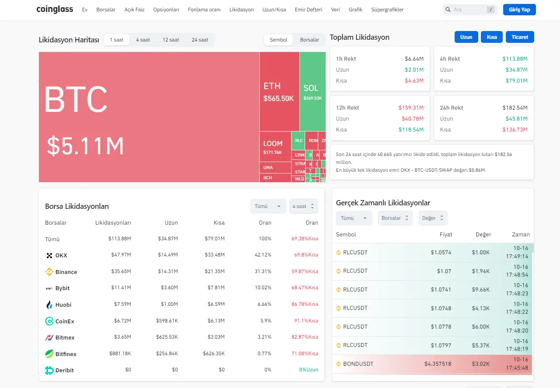The image size is (560, 388).
Task: Click Binance icon beside RLCUSDT at 17:48:23
Action: [338, 289]
